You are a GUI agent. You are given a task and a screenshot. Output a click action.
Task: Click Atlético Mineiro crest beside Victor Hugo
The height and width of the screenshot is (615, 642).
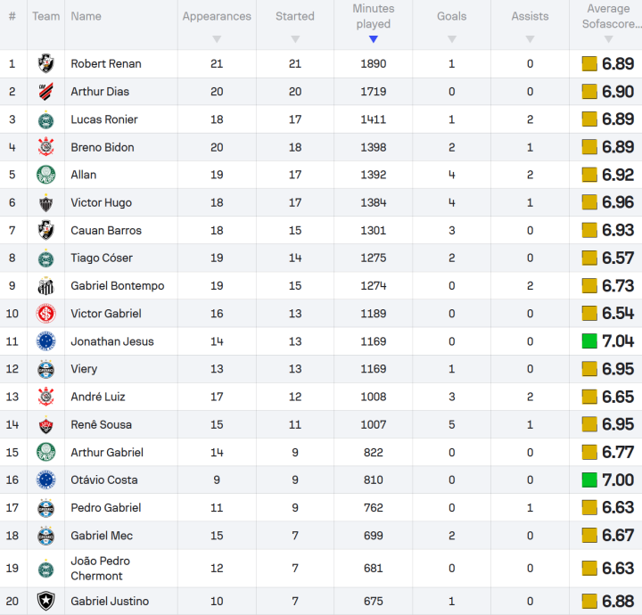click(45, 202)
